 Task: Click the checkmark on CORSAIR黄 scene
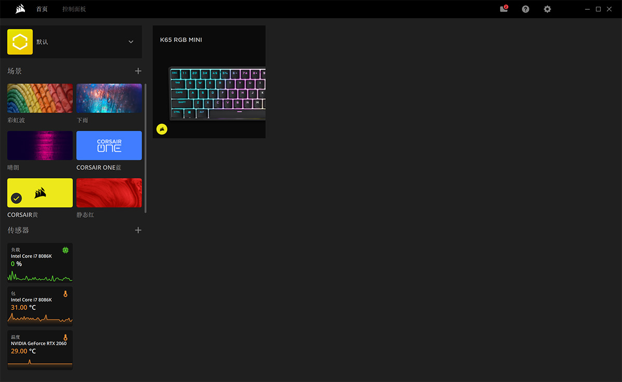tap(17, 198)
